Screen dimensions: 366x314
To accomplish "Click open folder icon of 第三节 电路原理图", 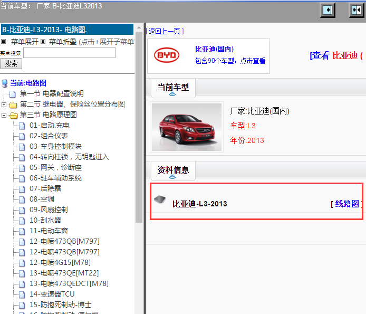I will (x=14, y=115).
